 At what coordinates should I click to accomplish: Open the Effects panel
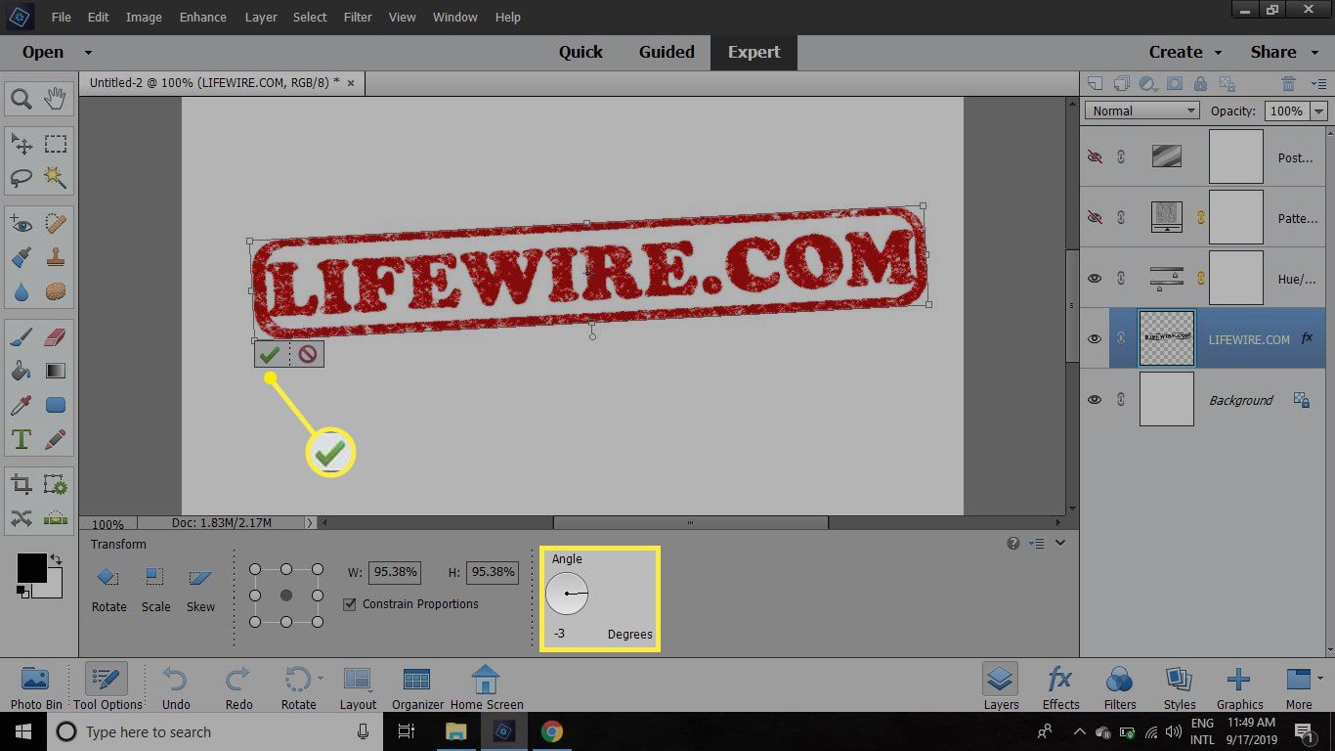click(1060, 687)
